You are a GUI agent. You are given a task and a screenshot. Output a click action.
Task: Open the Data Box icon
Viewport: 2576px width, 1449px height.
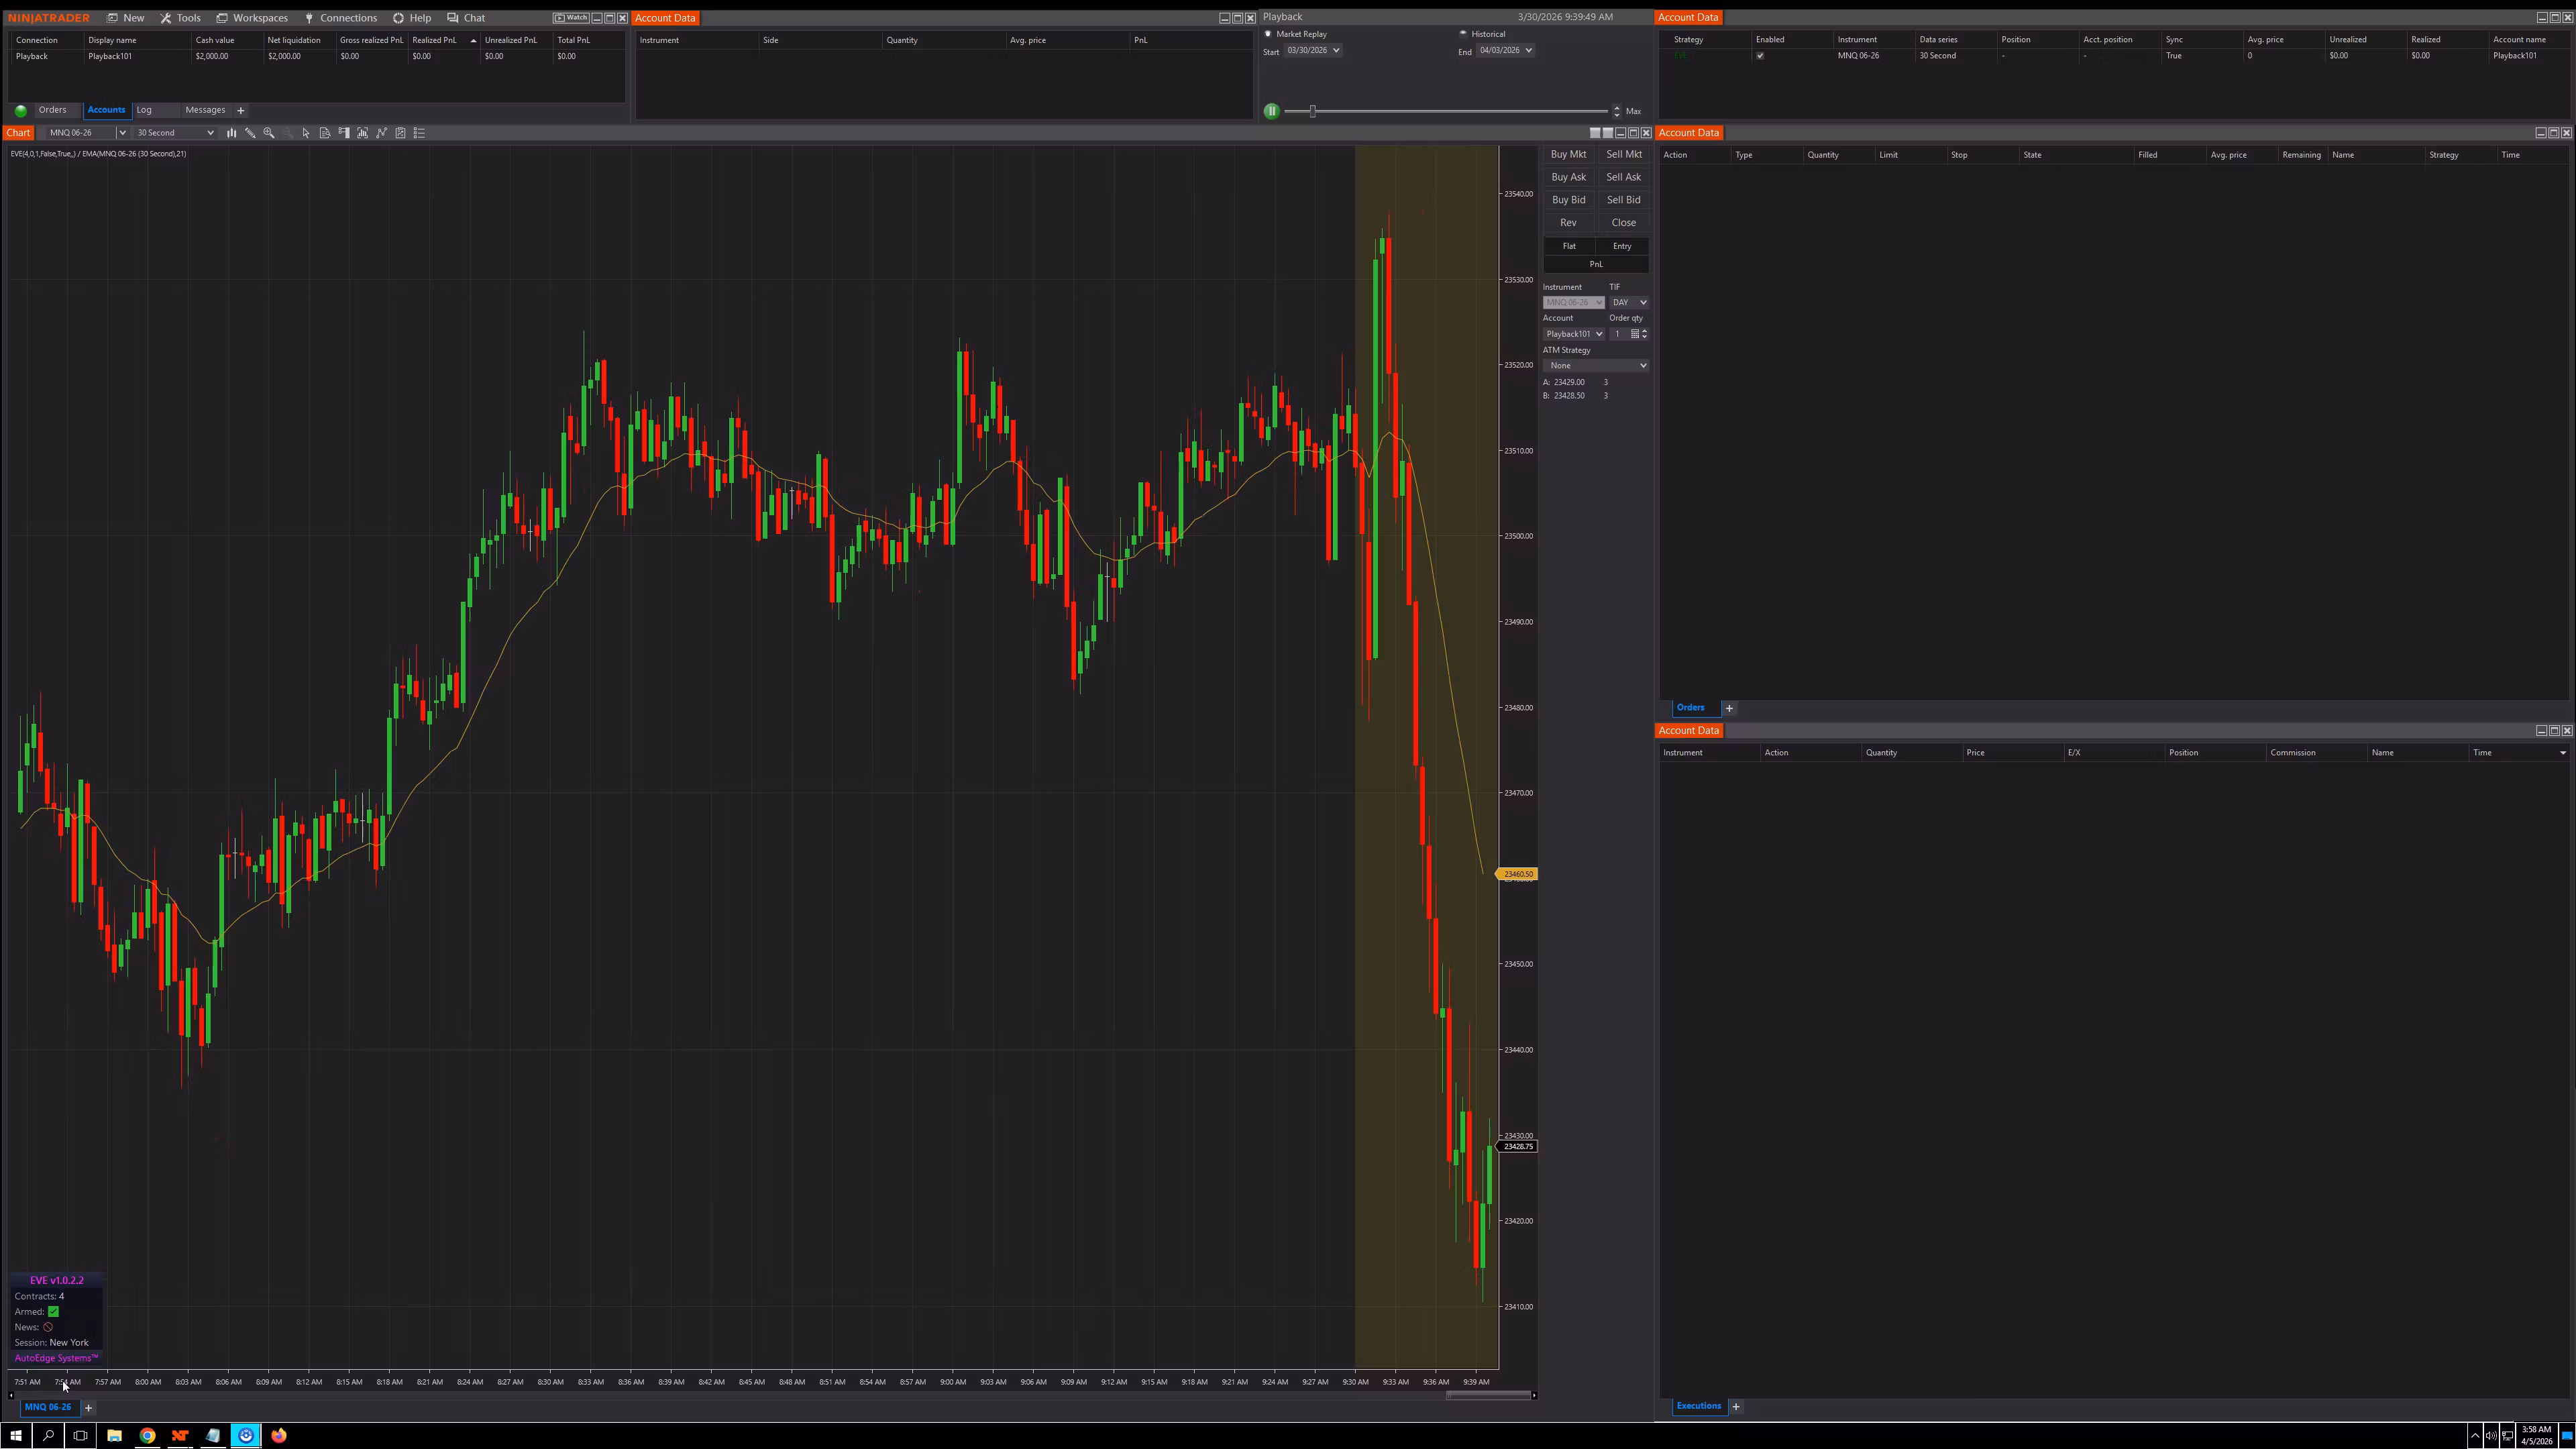point(325,132)
